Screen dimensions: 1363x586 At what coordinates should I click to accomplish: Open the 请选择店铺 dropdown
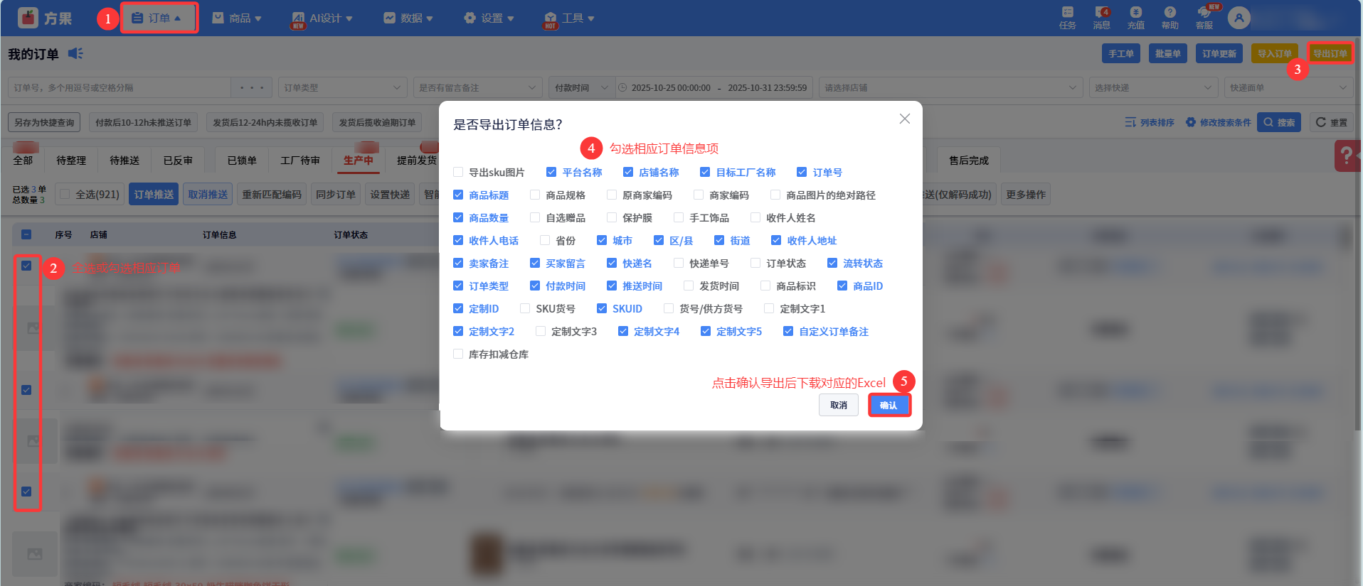(950, 87)
